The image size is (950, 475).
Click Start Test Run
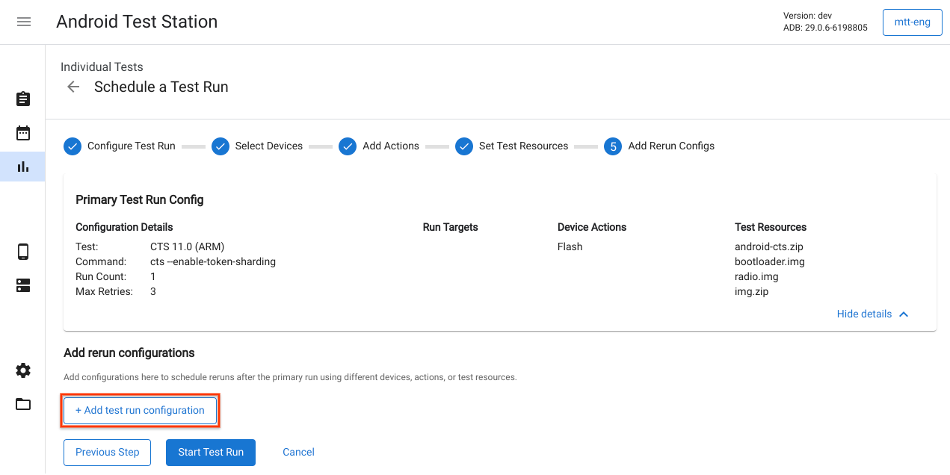tap(211, 452)
